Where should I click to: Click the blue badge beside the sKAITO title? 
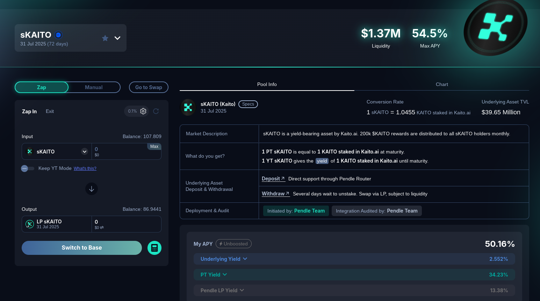coord(58,35)
